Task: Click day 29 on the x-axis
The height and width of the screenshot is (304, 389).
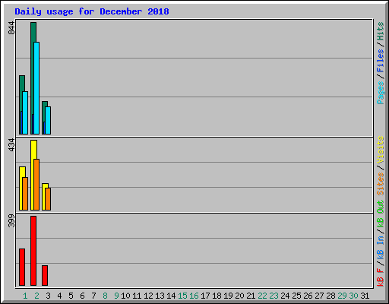Action: (x=342, y=296)
